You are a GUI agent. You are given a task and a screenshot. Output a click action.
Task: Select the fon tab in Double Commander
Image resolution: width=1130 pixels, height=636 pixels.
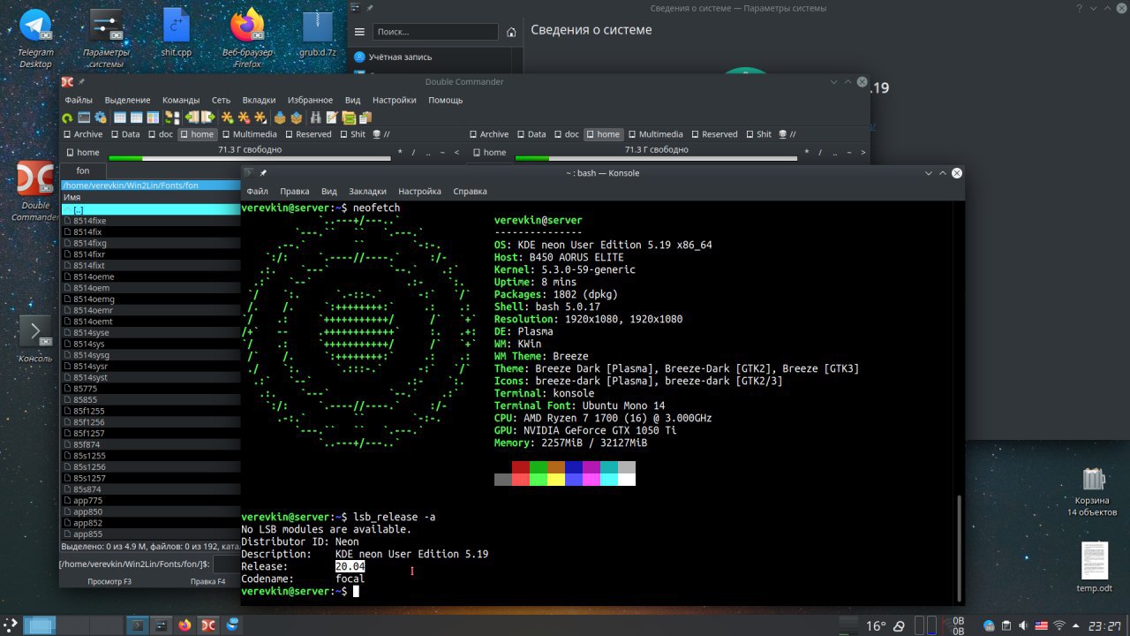pyautogui.click(x=83, y=170)
